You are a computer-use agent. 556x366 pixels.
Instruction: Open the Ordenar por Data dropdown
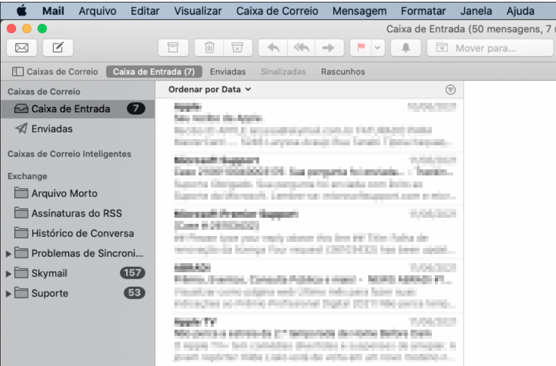click(x=210, y=90)
